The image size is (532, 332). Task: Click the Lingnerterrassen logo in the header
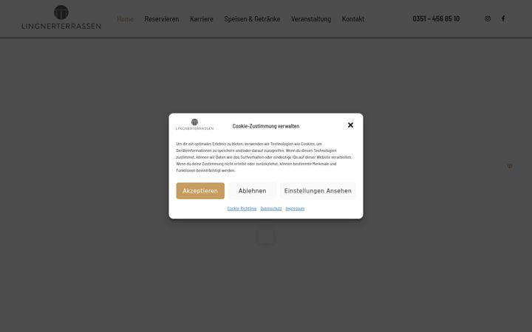(61, 17)
